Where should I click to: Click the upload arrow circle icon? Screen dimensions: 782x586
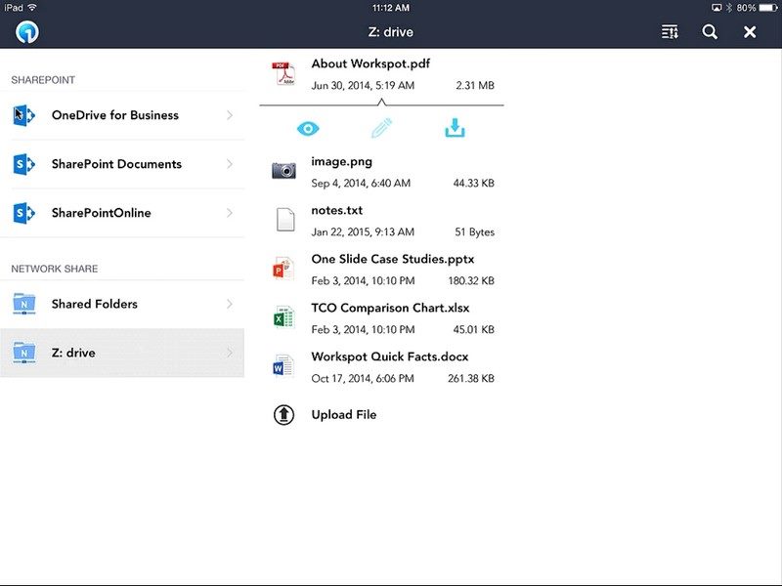pos(283,414)
